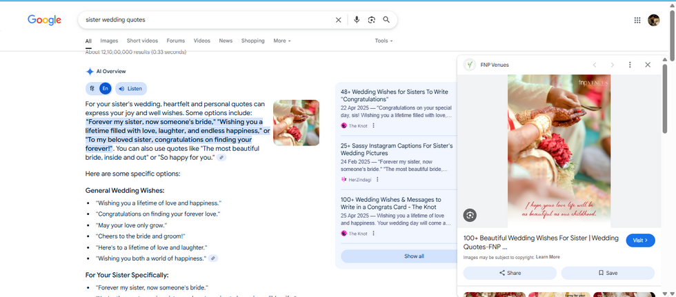Visit the FNP Venues page
Viewport: 676px width, 297px height.
pos(640,240)
